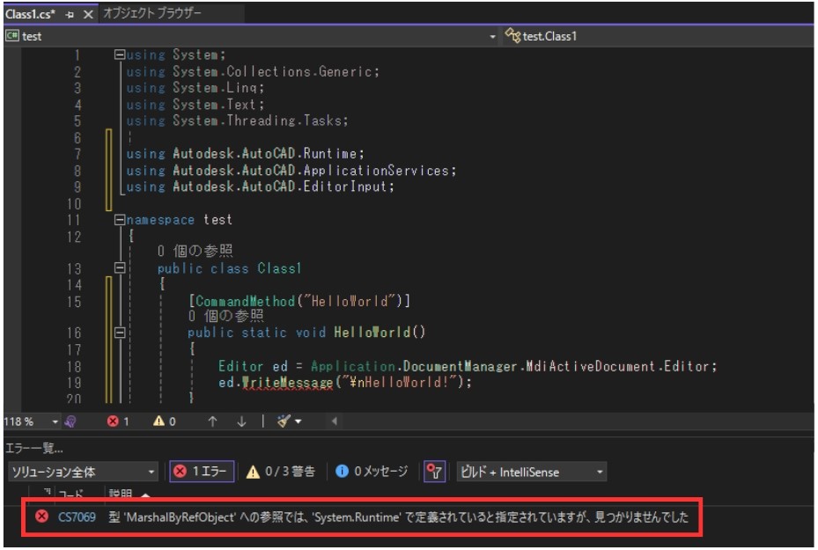Collapse the using directives block
818x550 pixels.
(120, 55)
